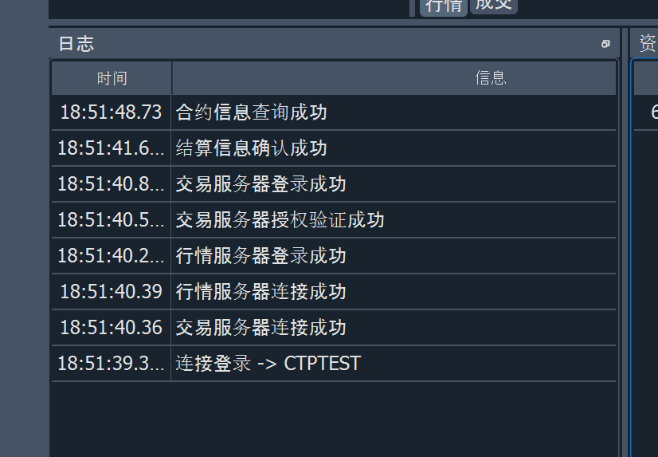The width and height of the screenshot is (658, 457).
Task: Switch to the 成交 tab
Action: click(x=494, y=5)
